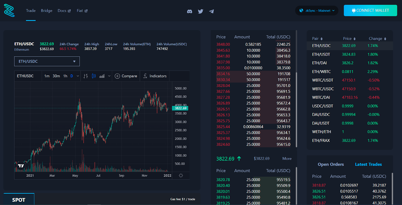Viewport: 402px width, 205px height.
Task: Expand zkSync - Mainnet network selector
Action: click(x=317, y=11)
